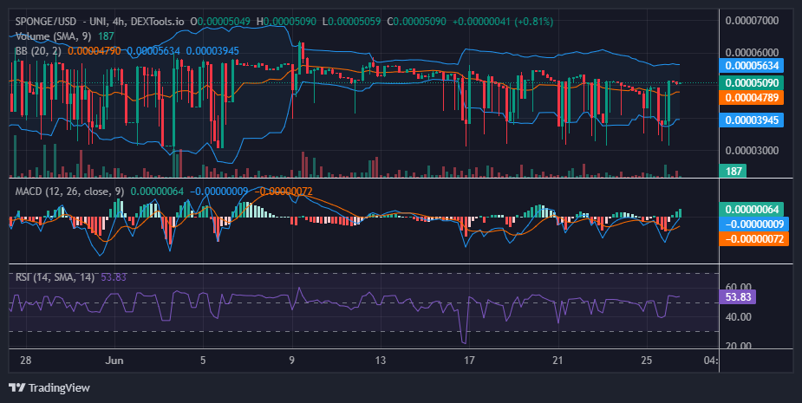Select the SPONGE/USD symbol title
The height and width of the screenshot is (403, 802).
pos(46,22)
